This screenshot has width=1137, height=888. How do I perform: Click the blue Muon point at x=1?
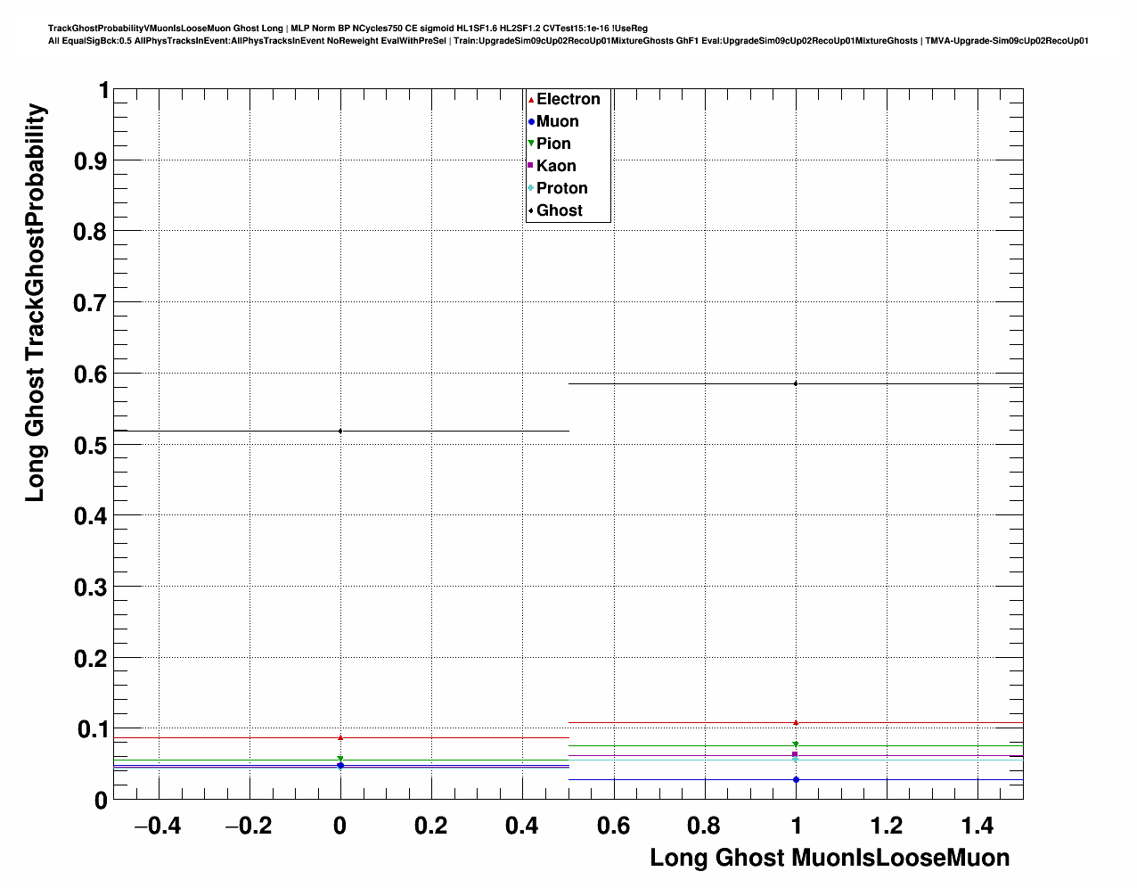coord(796,780)
